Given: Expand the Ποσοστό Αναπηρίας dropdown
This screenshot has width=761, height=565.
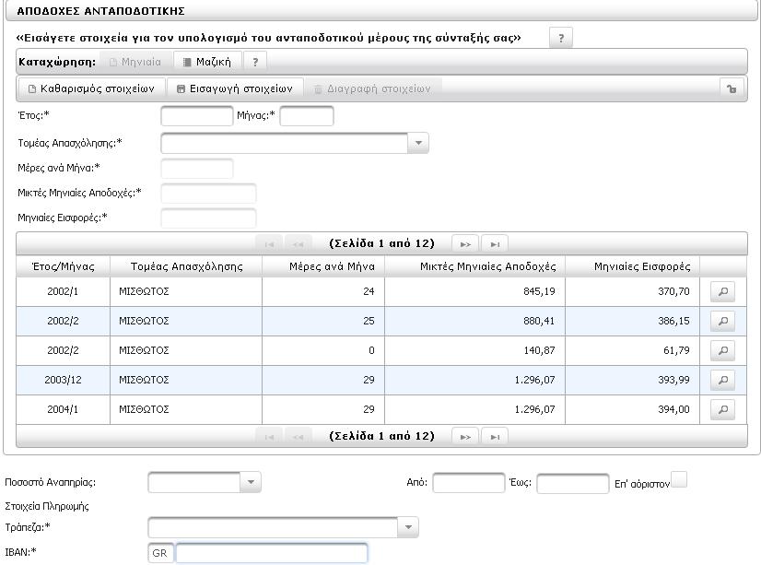Looking at the screenshot, I should (251, 482).
